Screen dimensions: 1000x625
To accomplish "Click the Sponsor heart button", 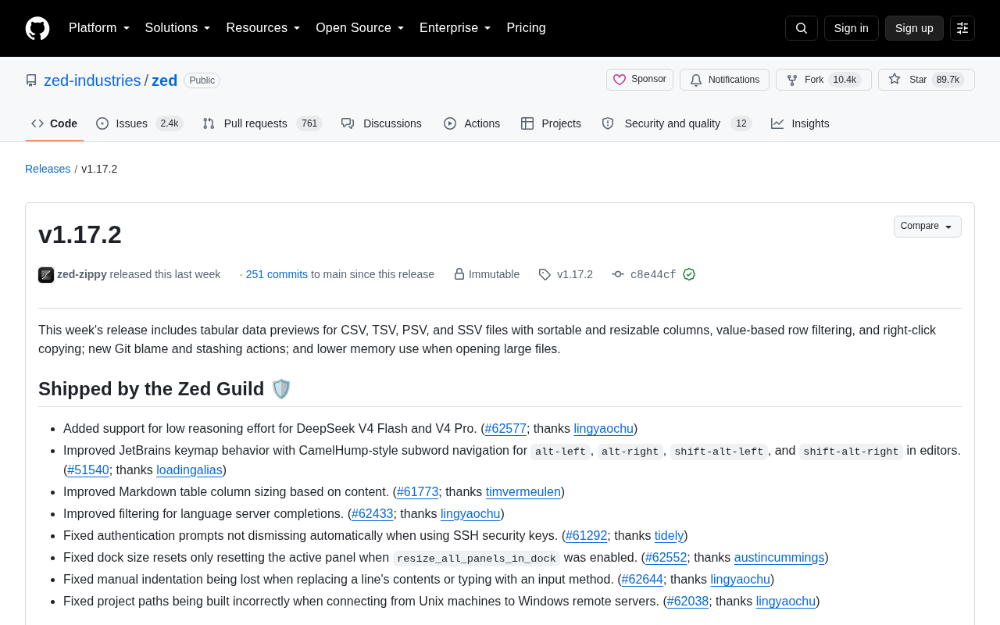I will [x=640, y=80].
